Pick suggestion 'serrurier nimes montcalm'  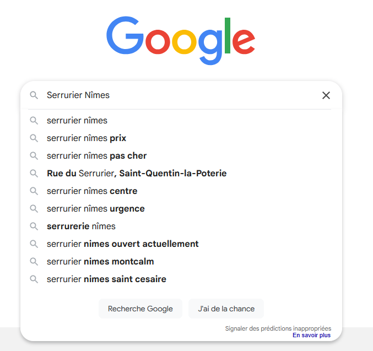coord(100,262)
